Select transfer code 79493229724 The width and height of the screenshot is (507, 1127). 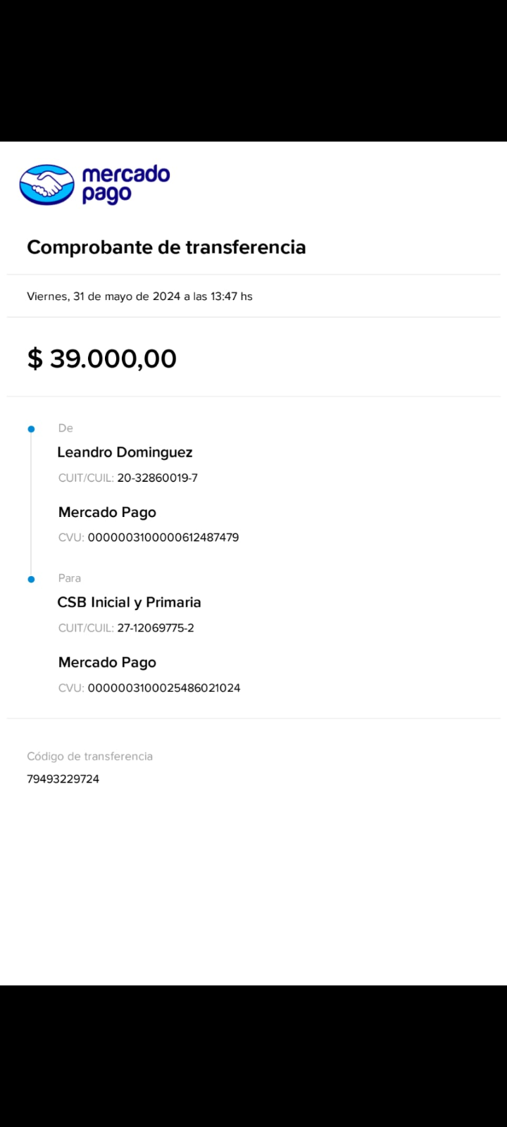(63, 779)
